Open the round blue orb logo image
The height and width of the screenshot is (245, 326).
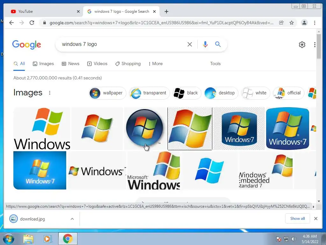click(145, 128)
